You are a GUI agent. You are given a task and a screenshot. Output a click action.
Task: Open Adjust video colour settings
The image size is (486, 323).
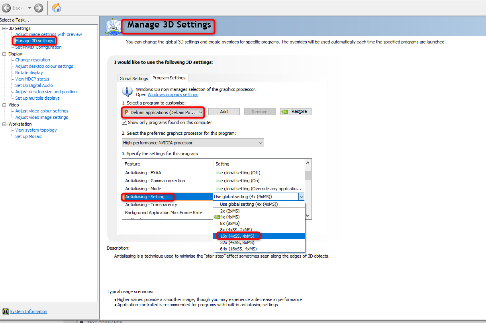[x=42, y=111]
